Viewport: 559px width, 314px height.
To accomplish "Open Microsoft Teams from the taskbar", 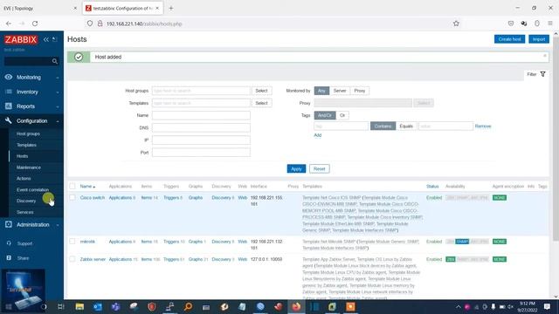I will click(115, 306).
